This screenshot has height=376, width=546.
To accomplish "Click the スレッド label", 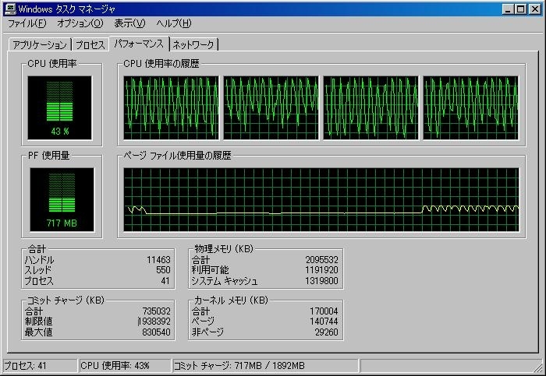I will (x=38, y=270).
